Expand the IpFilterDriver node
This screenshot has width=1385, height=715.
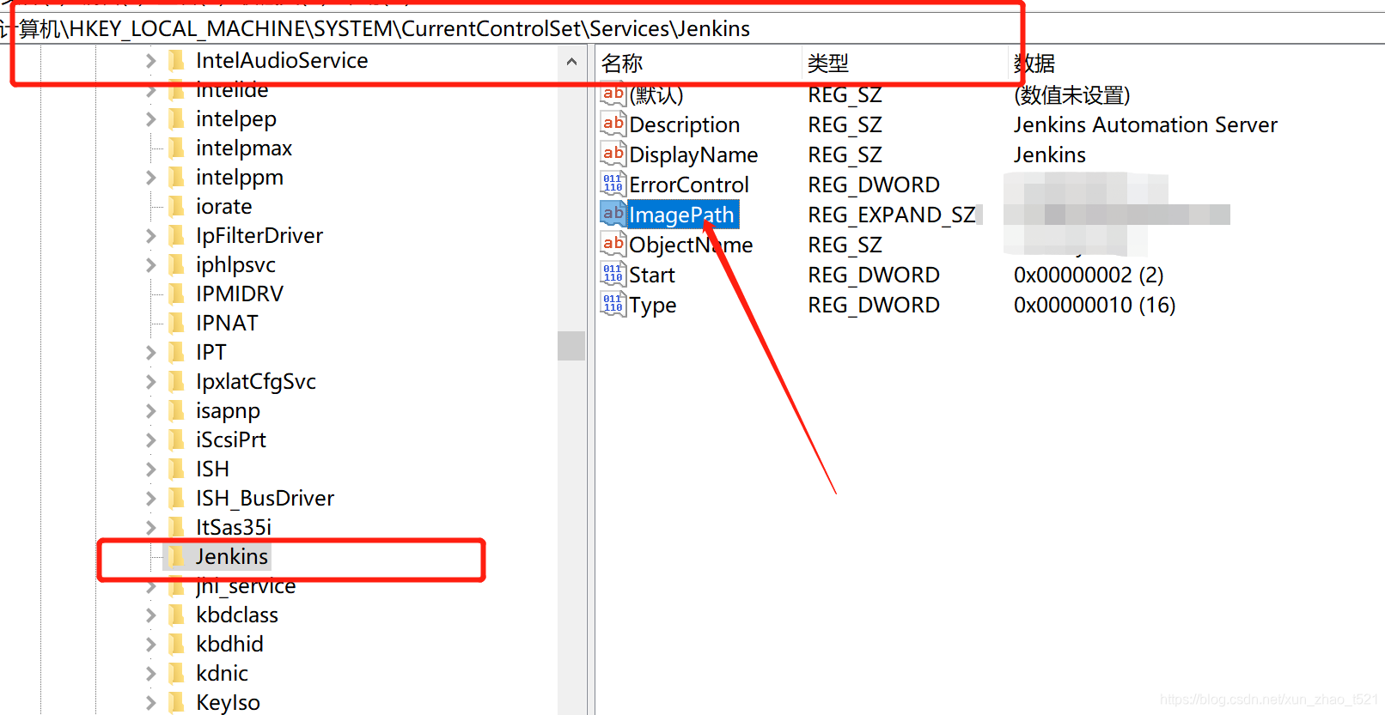pyautogui.click(x=151, y=235)
